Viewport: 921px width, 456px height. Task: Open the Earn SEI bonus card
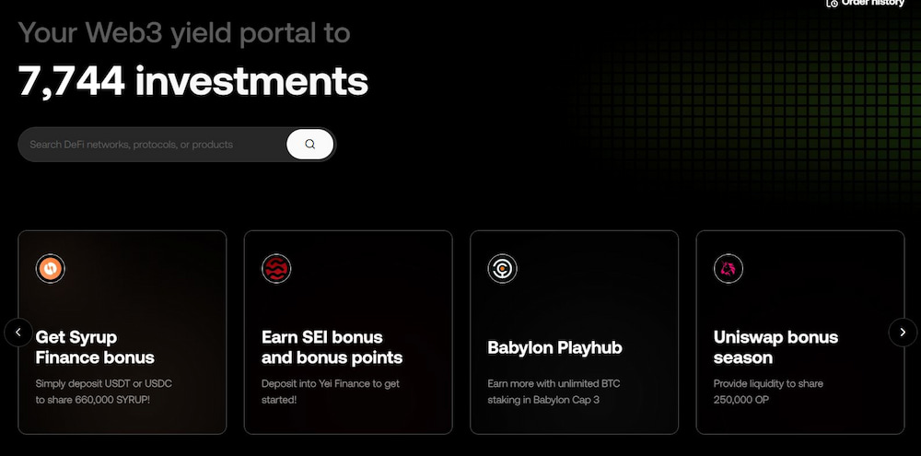(348, 333)
